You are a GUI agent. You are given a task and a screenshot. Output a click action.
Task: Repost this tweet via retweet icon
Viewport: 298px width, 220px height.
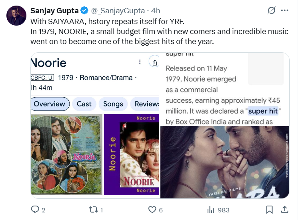tap(93, 210)
